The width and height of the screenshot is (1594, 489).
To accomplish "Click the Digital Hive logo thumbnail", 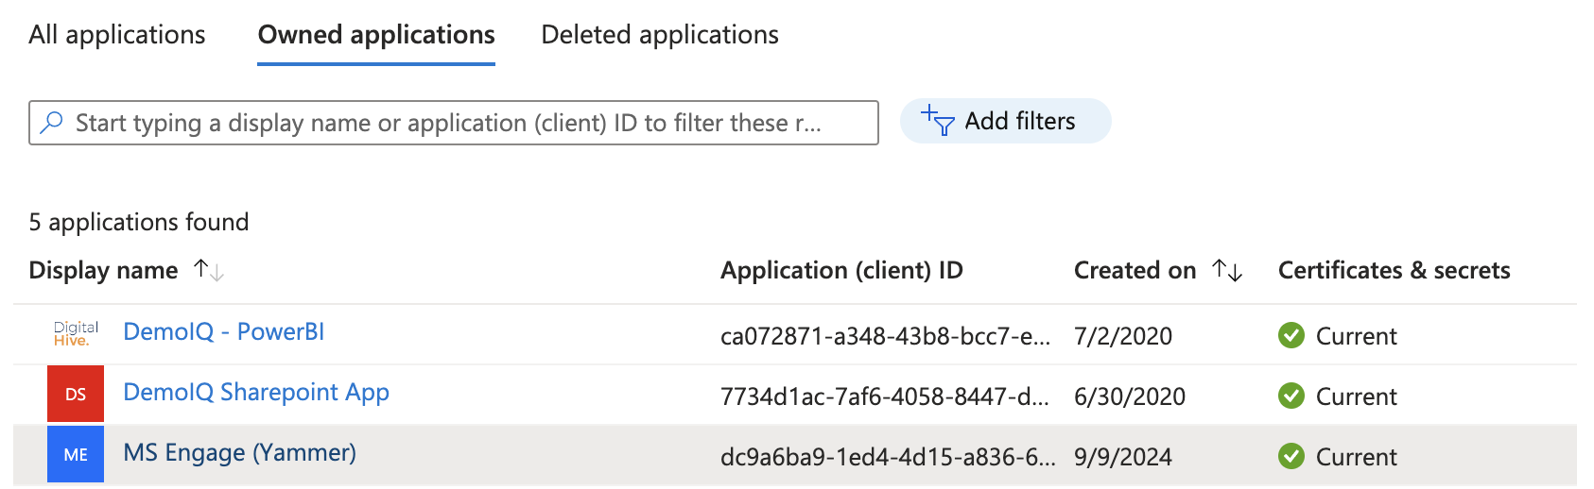I will 76,334.
